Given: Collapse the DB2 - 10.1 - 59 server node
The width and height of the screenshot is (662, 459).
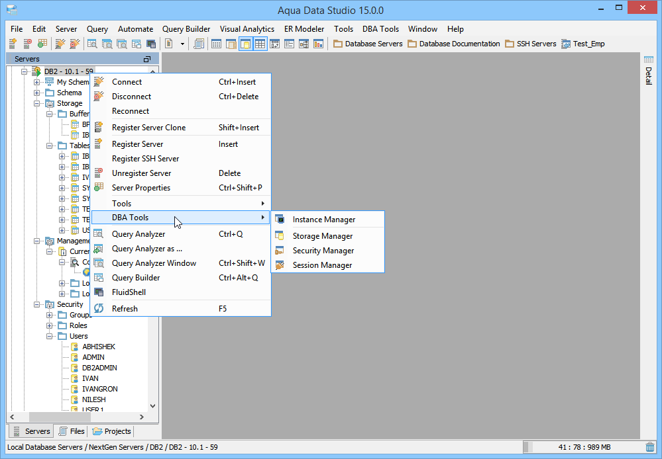Looking at the screenshot, I should coord(24,71).
